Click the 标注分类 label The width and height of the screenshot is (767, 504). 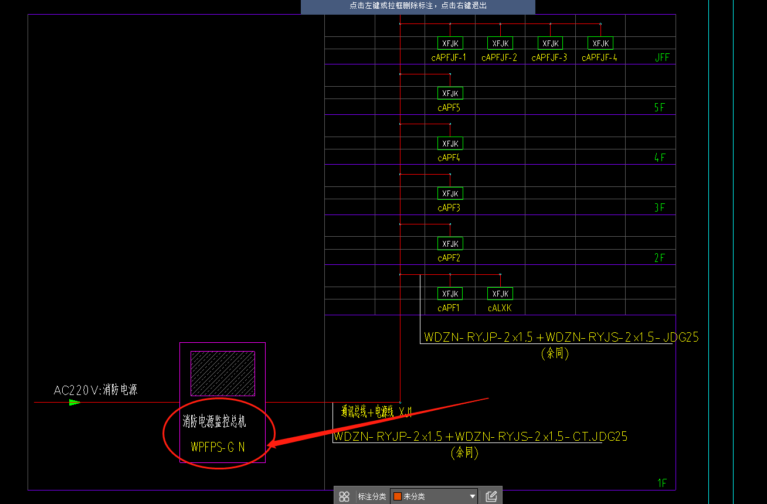click(372, 496)
